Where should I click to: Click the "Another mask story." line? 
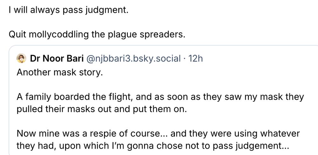(59, 73)
